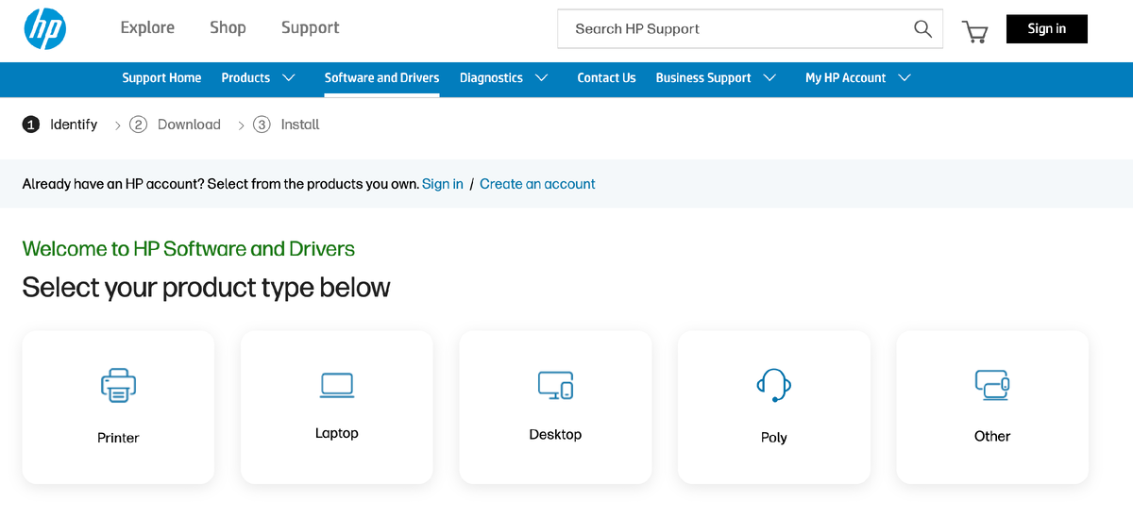Click the Printer label text
Screen dimensions: 1133x517
pyautogui.click(x=118, y=438)
